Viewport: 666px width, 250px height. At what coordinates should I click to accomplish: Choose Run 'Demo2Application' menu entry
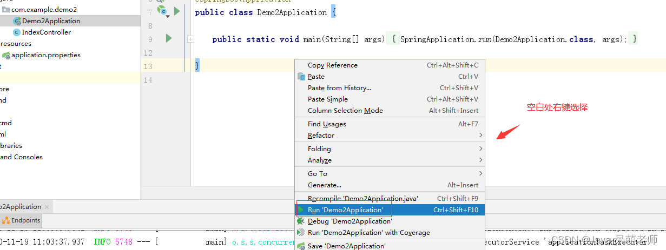click(390, 210)
